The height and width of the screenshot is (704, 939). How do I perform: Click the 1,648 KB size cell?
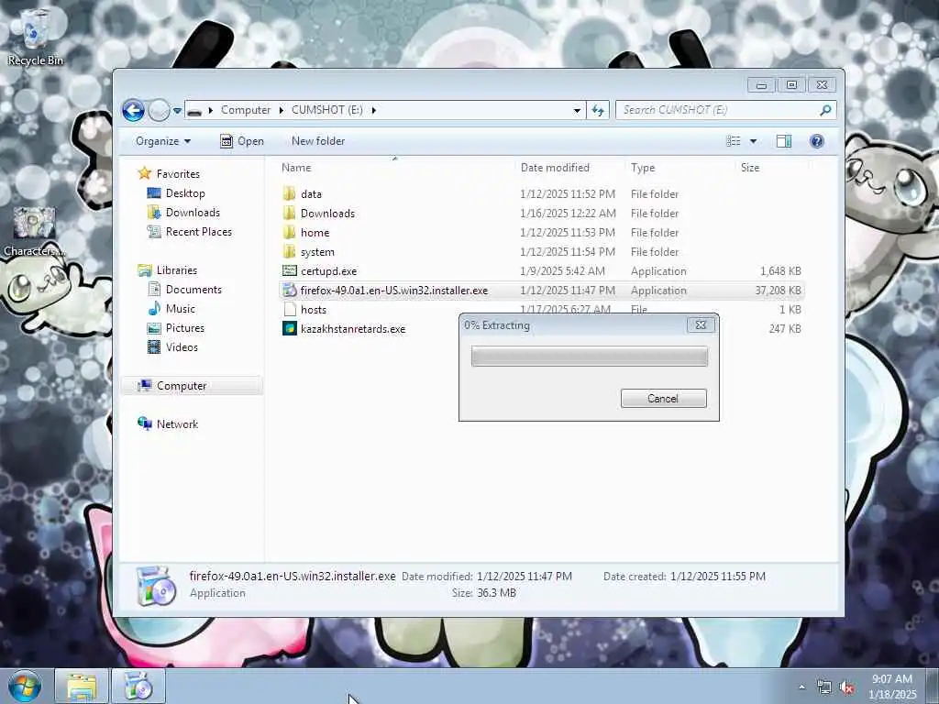point(780,271)
